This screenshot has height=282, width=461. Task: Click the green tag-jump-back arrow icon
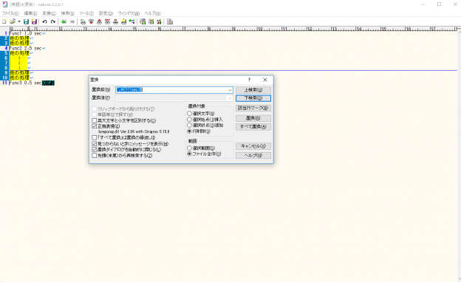[x=64, y=21]
